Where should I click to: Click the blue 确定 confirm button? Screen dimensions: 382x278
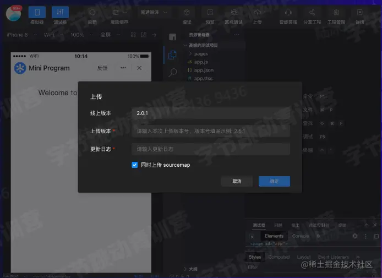274,181
